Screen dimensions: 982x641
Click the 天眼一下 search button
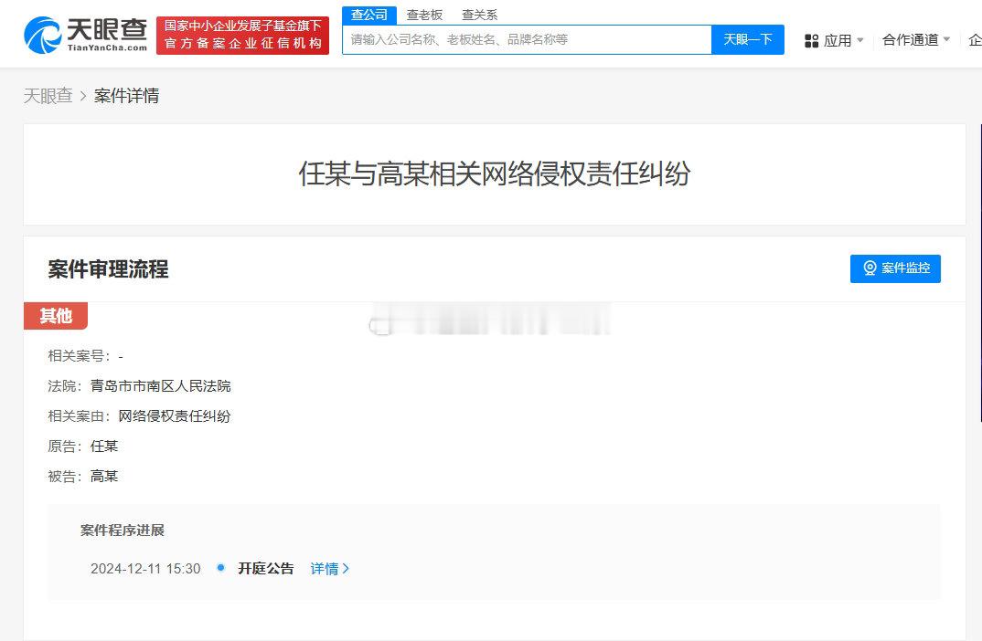click(x=748, y=40)
